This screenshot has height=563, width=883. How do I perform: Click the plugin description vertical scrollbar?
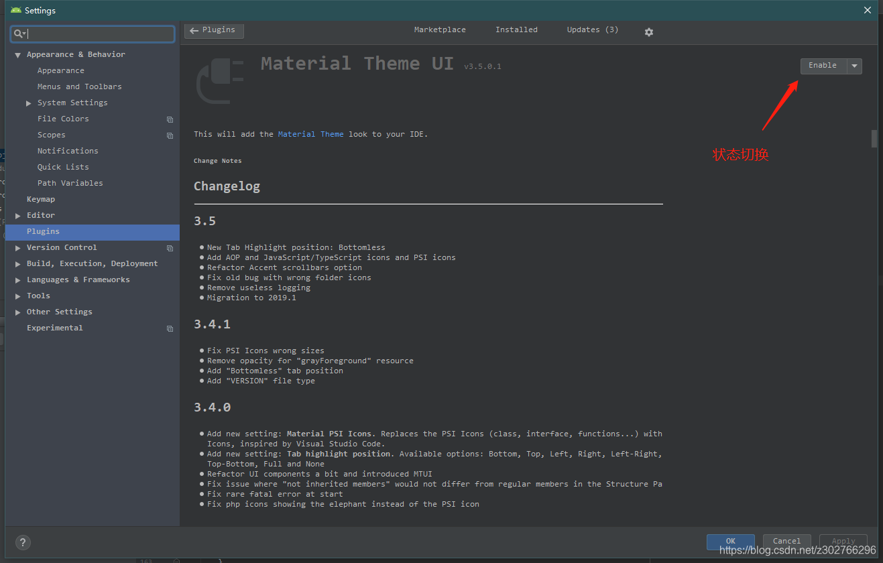pyautogui.click(x=874, y=138)
